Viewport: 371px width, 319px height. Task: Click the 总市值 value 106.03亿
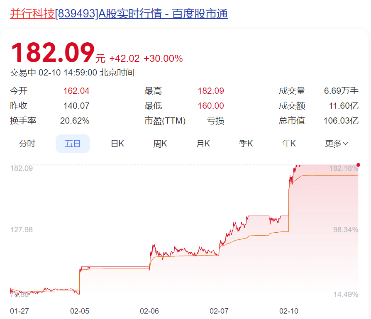(x=341, y=121)
